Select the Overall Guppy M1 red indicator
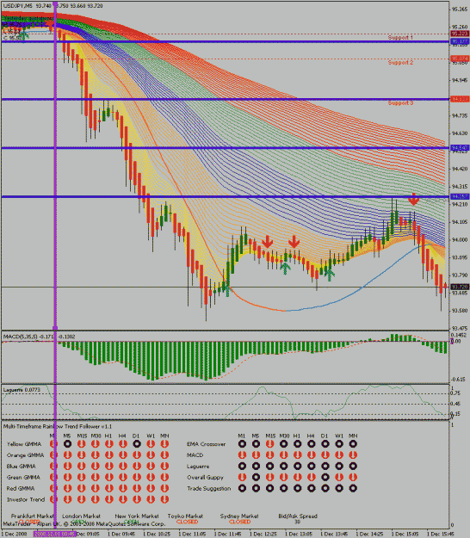The height and width of the screenshot is (538, 470). [242, 477]
